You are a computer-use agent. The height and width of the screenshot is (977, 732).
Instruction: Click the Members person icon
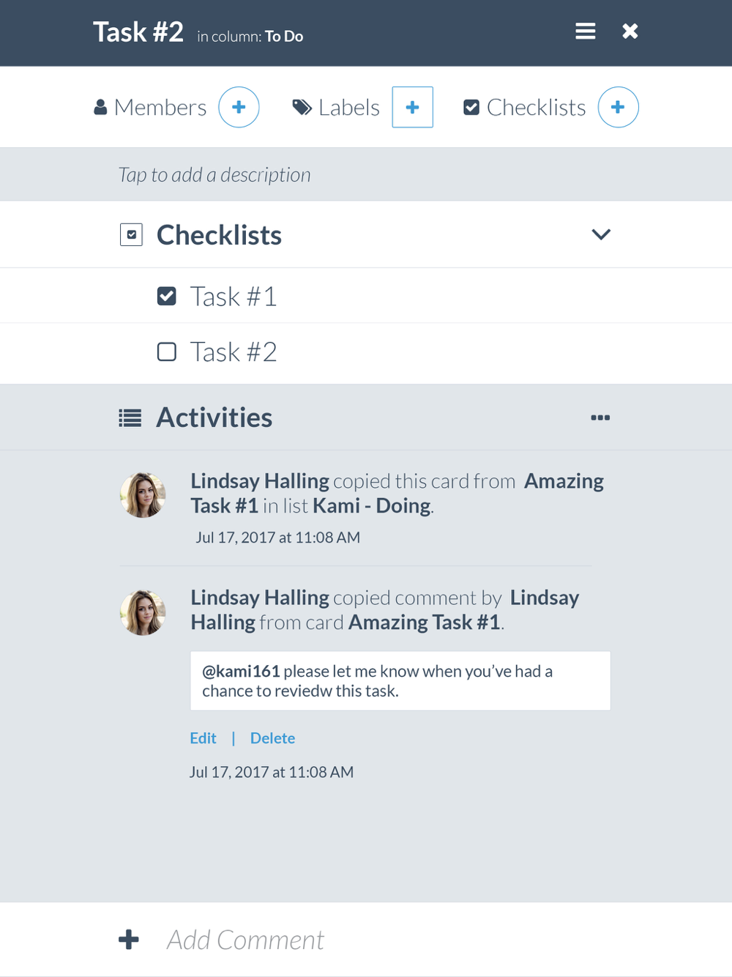click(x=100, y=108)
